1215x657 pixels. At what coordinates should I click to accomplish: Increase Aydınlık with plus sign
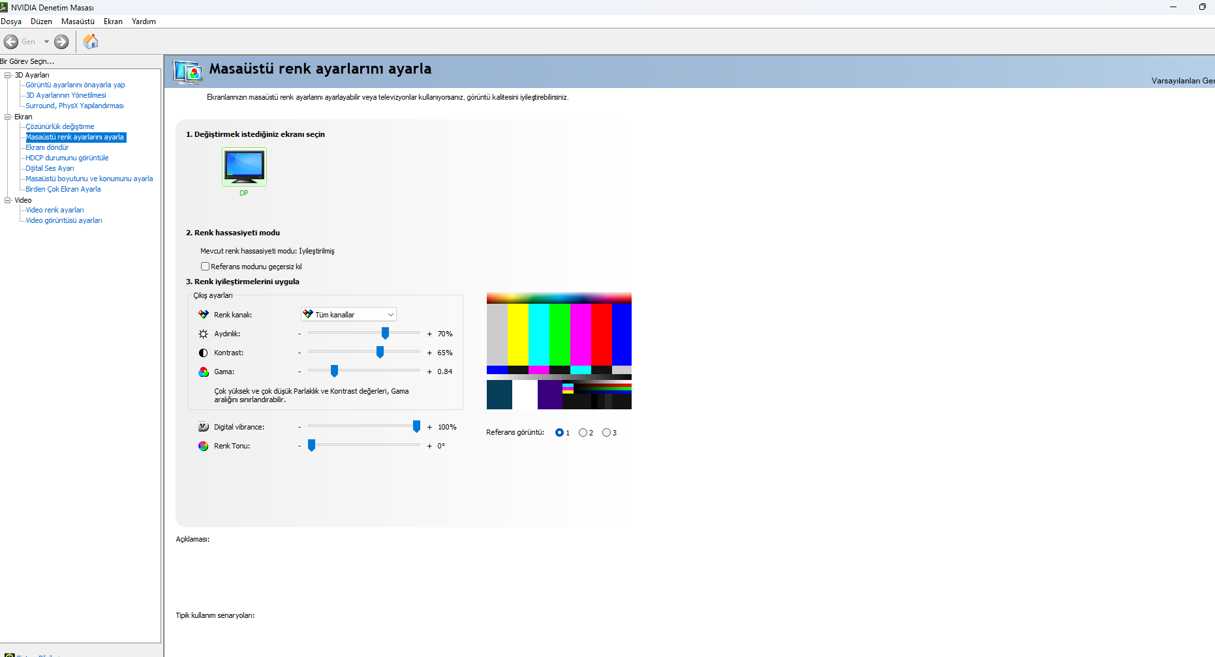pyautogui.click(x=429, y=334)
